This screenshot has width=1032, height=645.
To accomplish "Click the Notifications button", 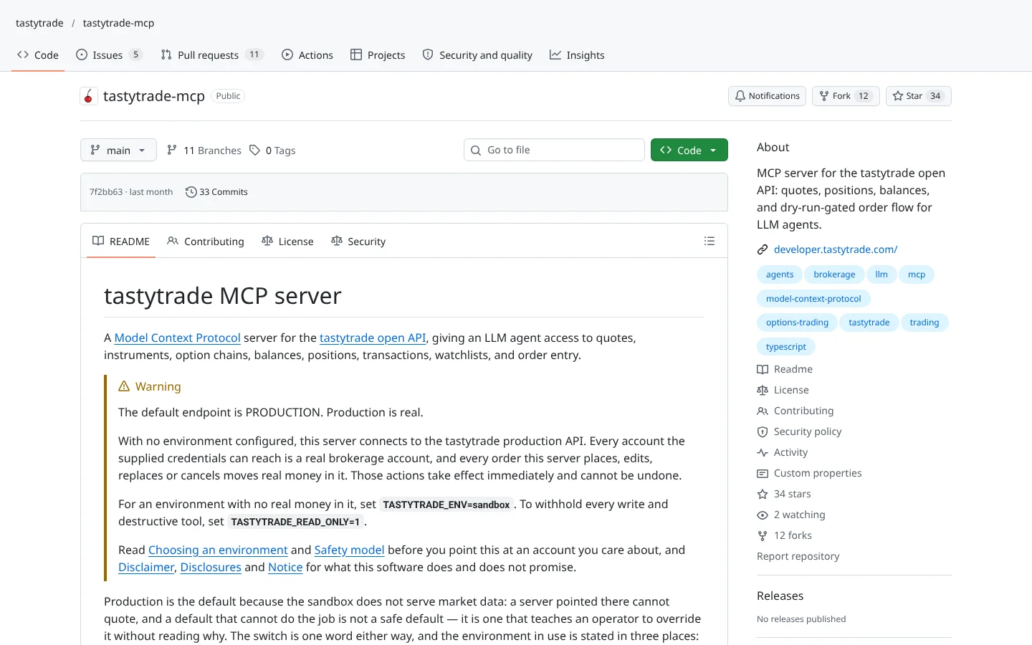I will coord(767,96).
